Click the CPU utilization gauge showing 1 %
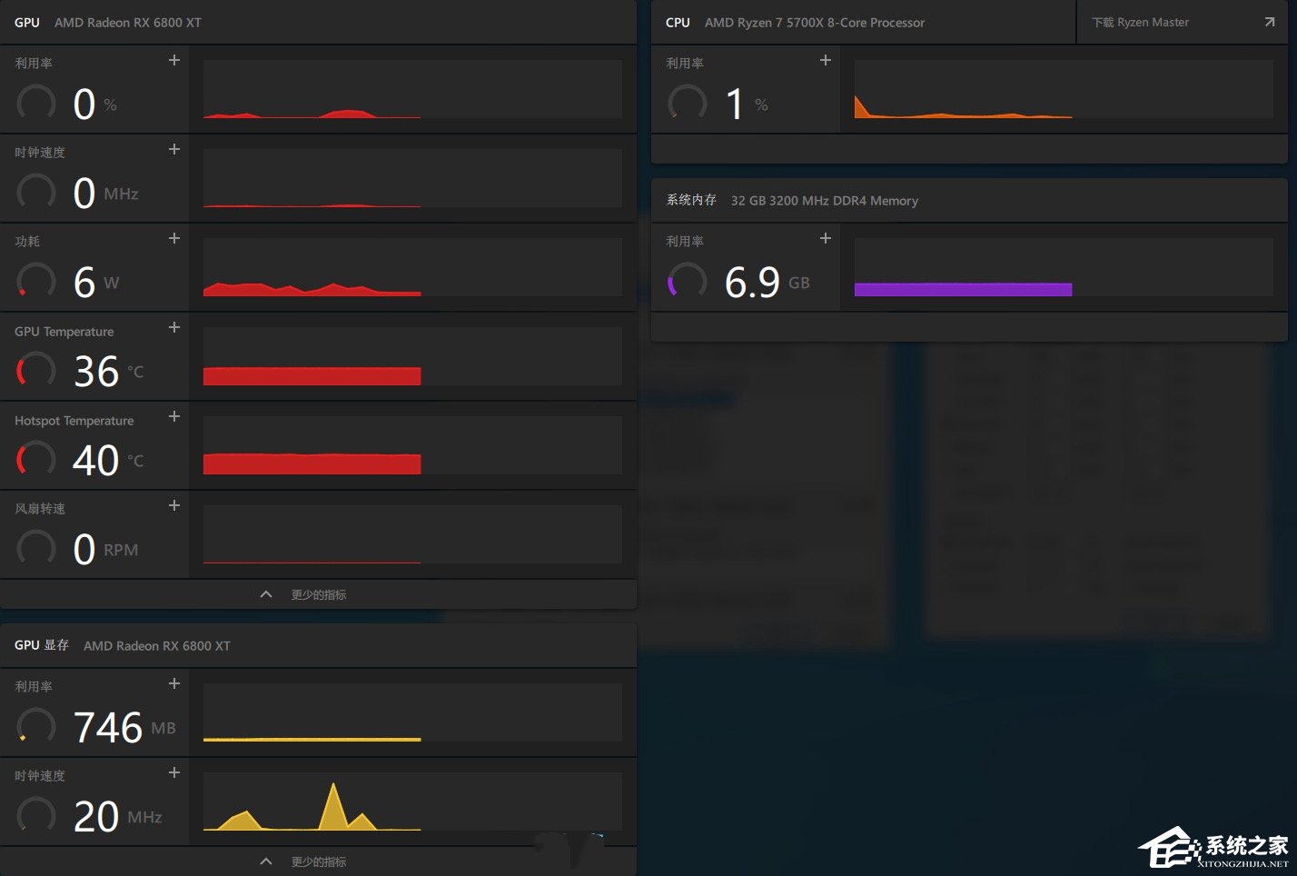 pos(688,104)
